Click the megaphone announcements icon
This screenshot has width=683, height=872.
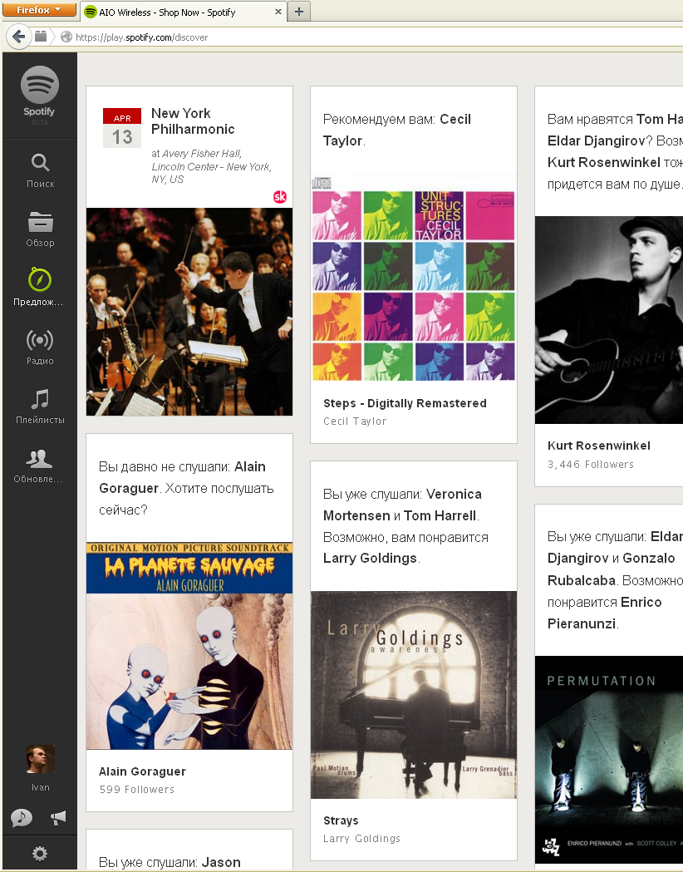click(58, 817)
